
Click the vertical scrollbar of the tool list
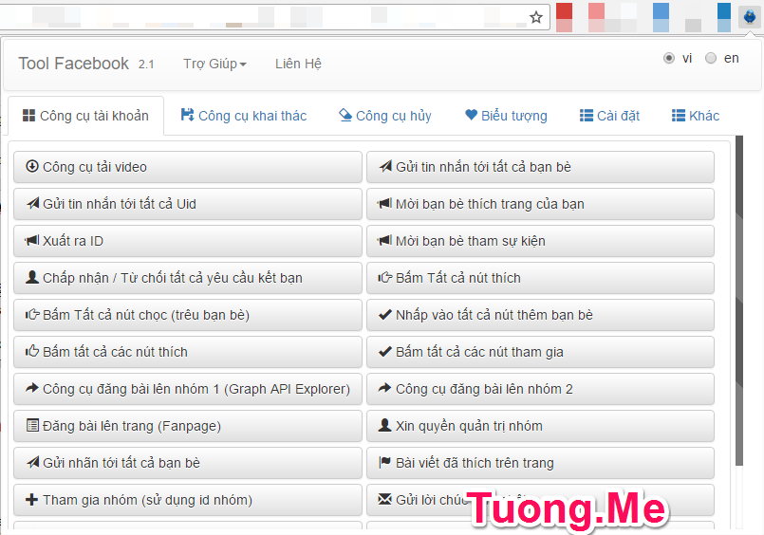[739, 301]
